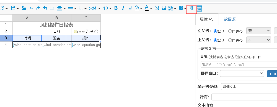Select row header 2

(x=6, y=31)
